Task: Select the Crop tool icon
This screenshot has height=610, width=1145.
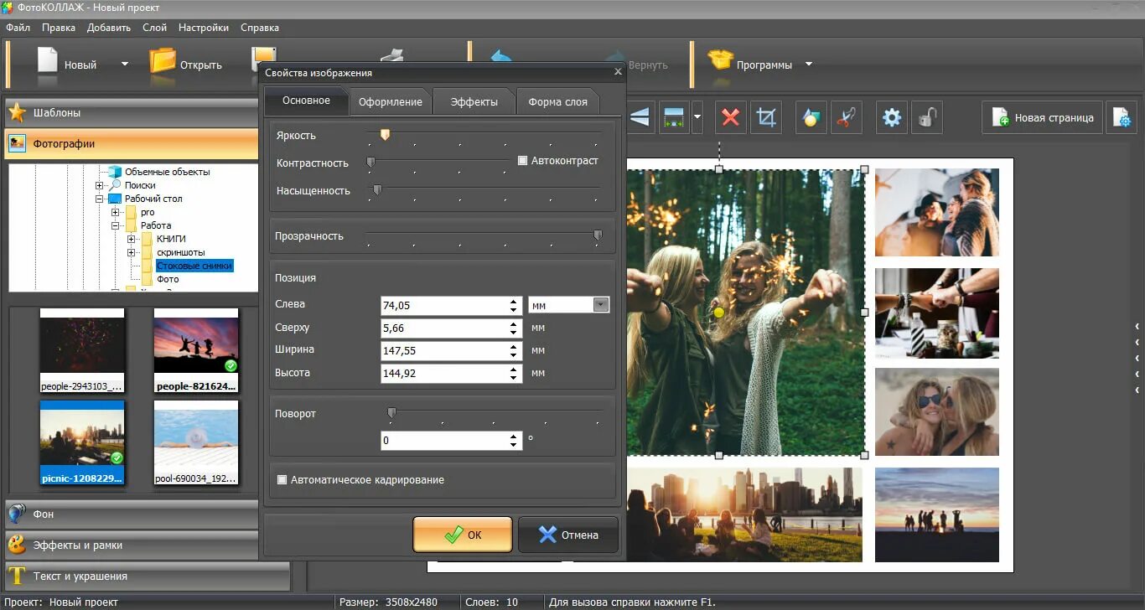Action: click(765, 118)
